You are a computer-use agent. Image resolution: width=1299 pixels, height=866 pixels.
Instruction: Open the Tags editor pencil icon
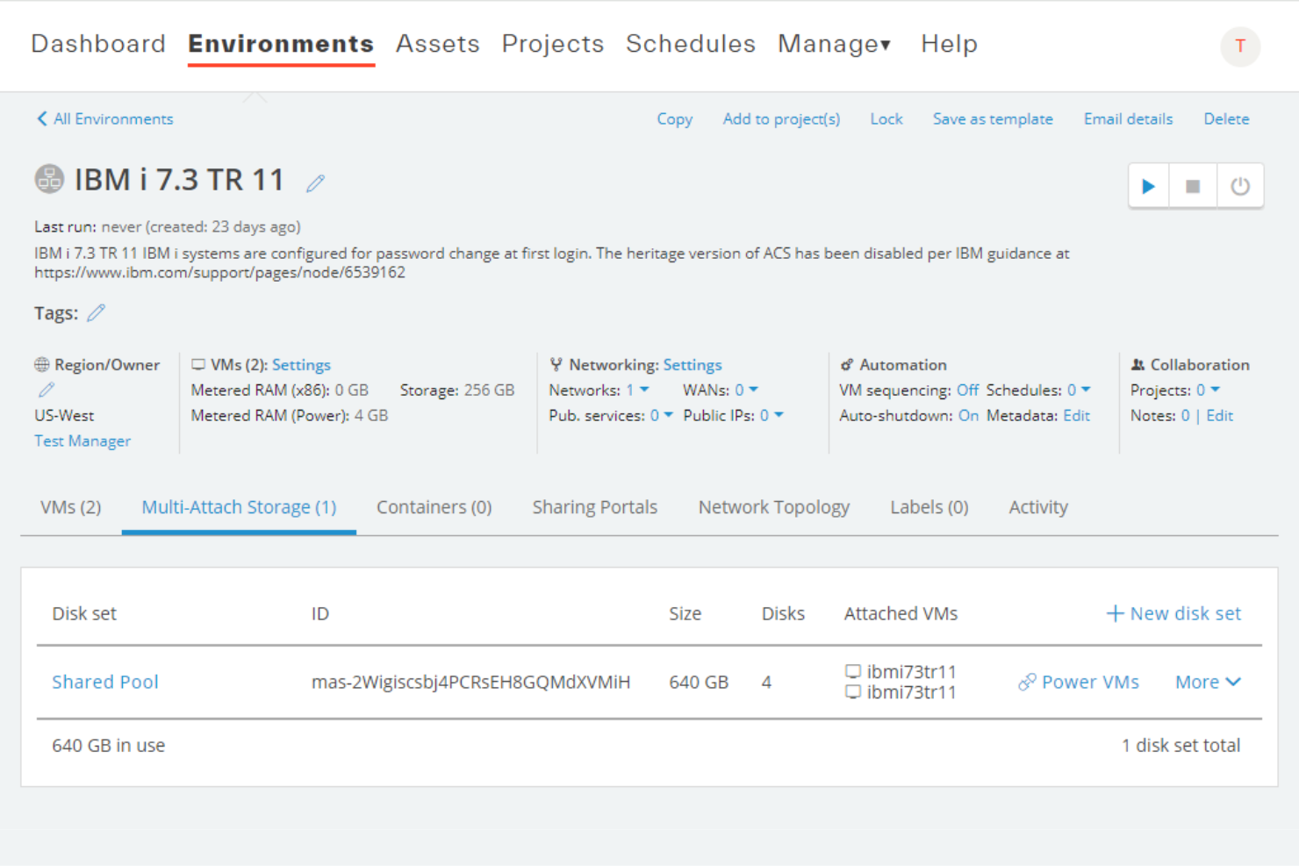pos(97,311)
